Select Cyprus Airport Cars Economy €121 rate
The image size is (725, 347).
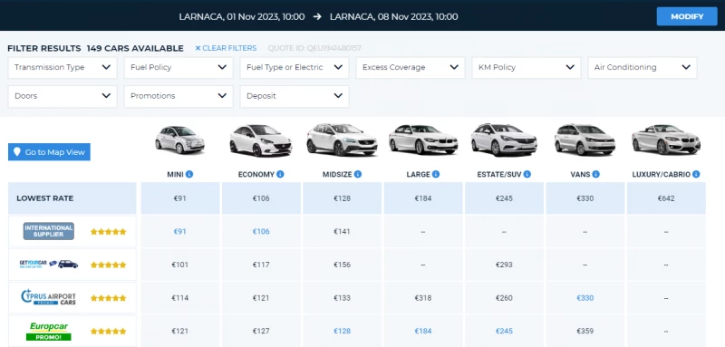261,298
